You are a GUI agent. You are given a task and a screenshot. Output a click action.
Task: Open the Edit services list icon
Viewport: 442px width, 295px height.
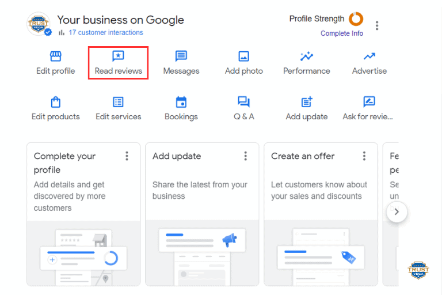118,102
